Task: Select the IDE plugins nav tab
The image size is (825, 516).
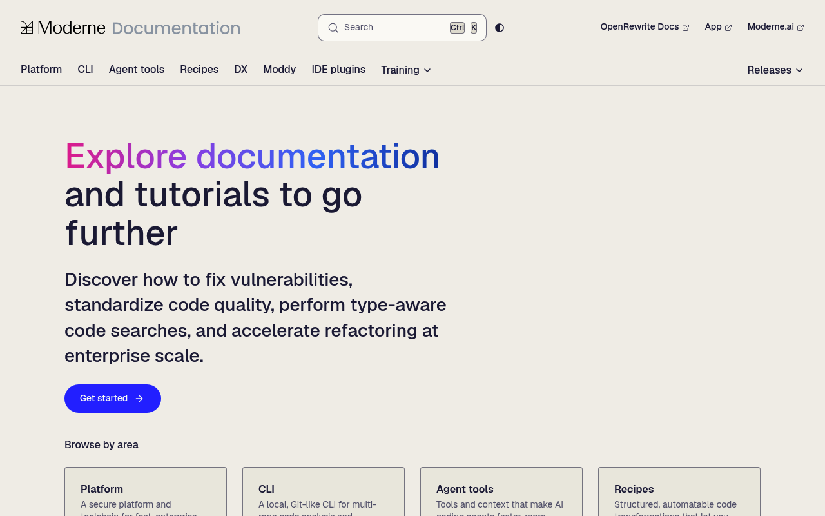Action: click(x=338, y=70)
